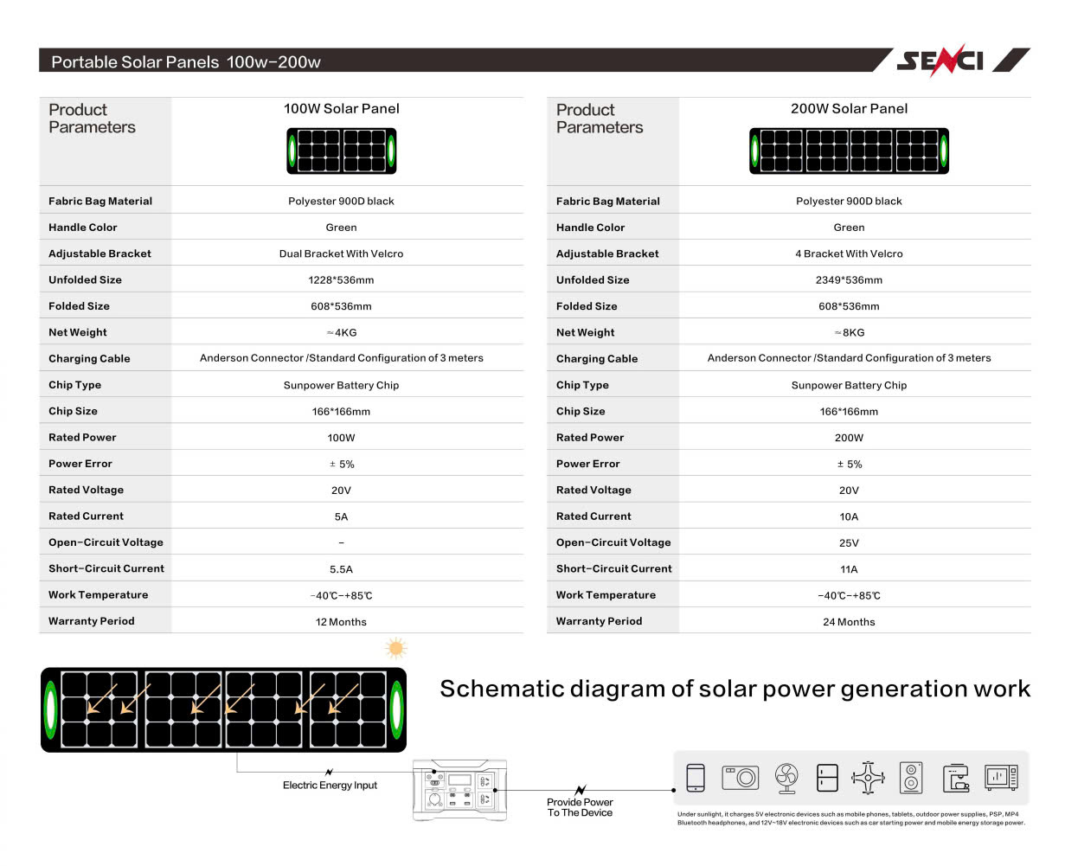Click the '5.5A' short-circuit current value
The height and width of the screenshot is (866, 1065).
341,569
